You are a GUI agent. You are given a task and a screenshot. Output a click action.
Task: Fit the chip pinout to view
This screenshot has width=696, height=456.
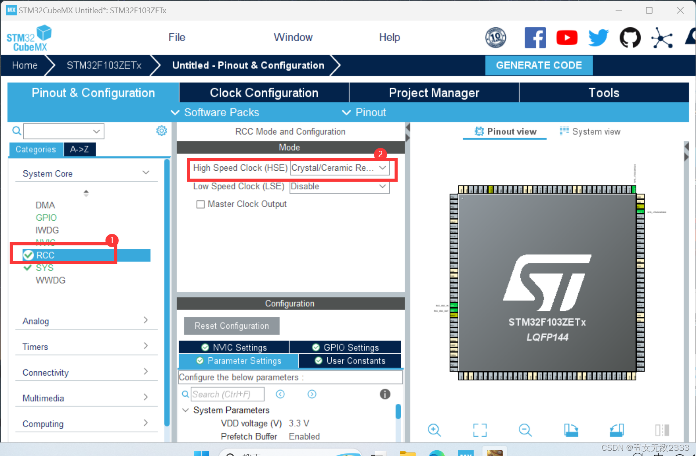tap(480, 430)
